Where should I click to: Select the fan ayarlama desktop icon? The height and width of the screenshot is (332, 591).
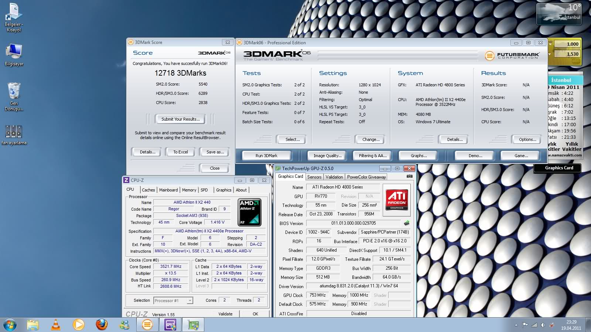coord(14,135)
